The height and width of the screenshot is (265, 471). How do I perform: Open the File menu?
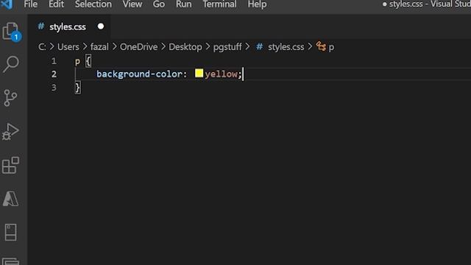(31, 4)
